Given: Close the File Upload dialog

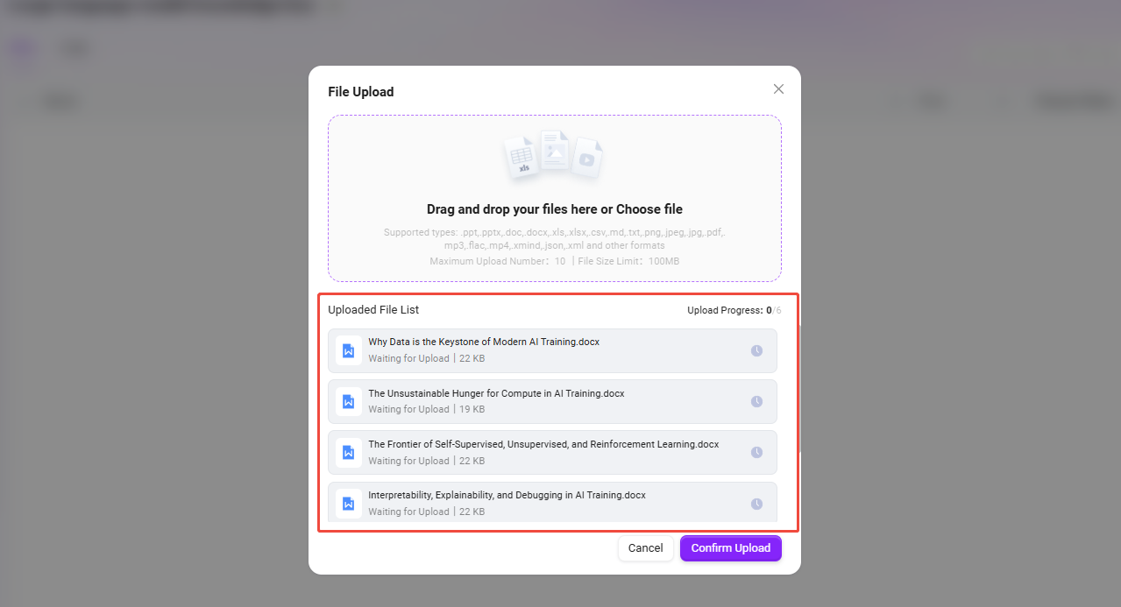Looking at the screenshot, I should click(x=778, y=89).
